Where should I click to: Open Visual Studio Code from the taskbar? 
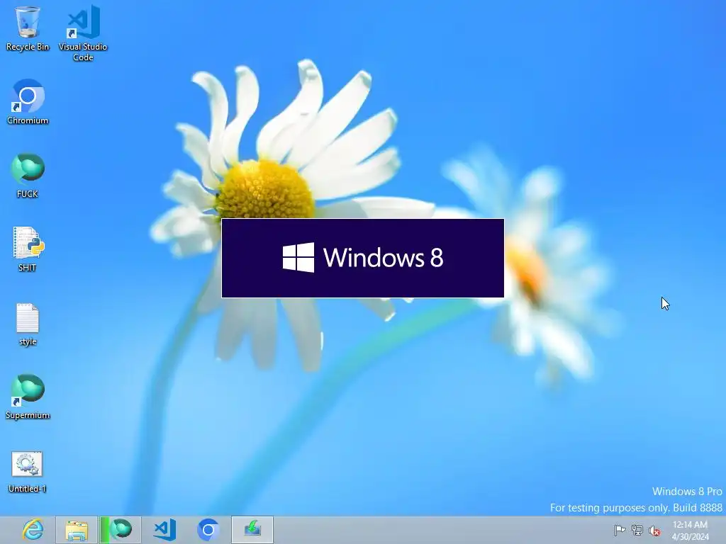pyautogui.click(x=164, y=530)
